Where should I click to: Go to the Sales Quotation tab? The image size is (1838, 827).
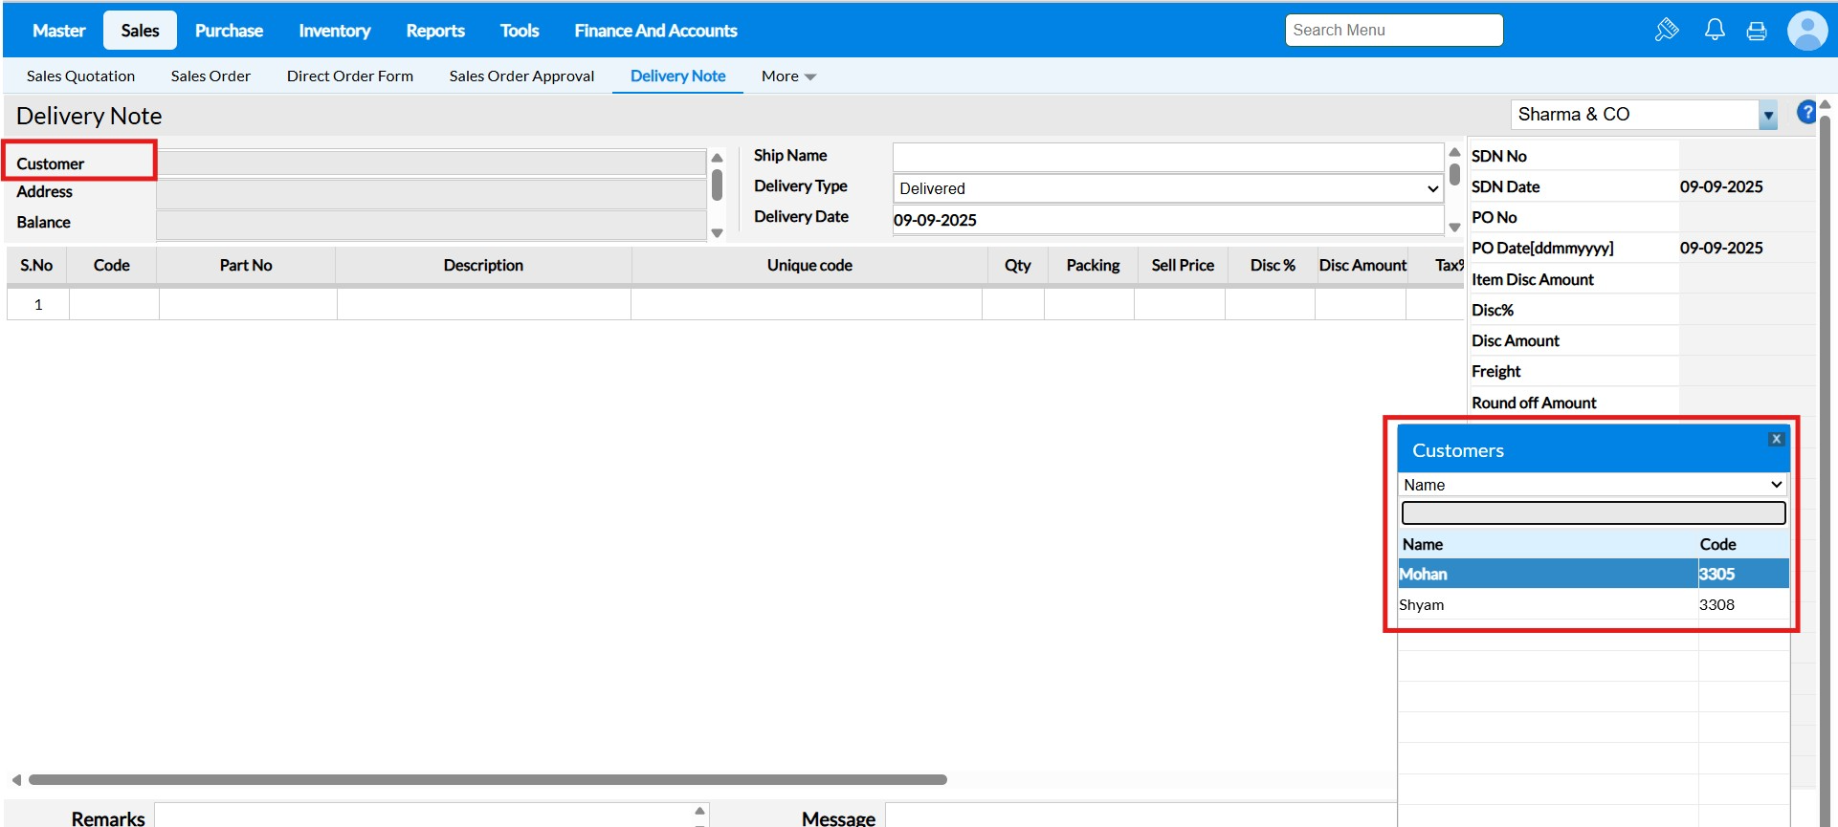(x=80, y=76)
